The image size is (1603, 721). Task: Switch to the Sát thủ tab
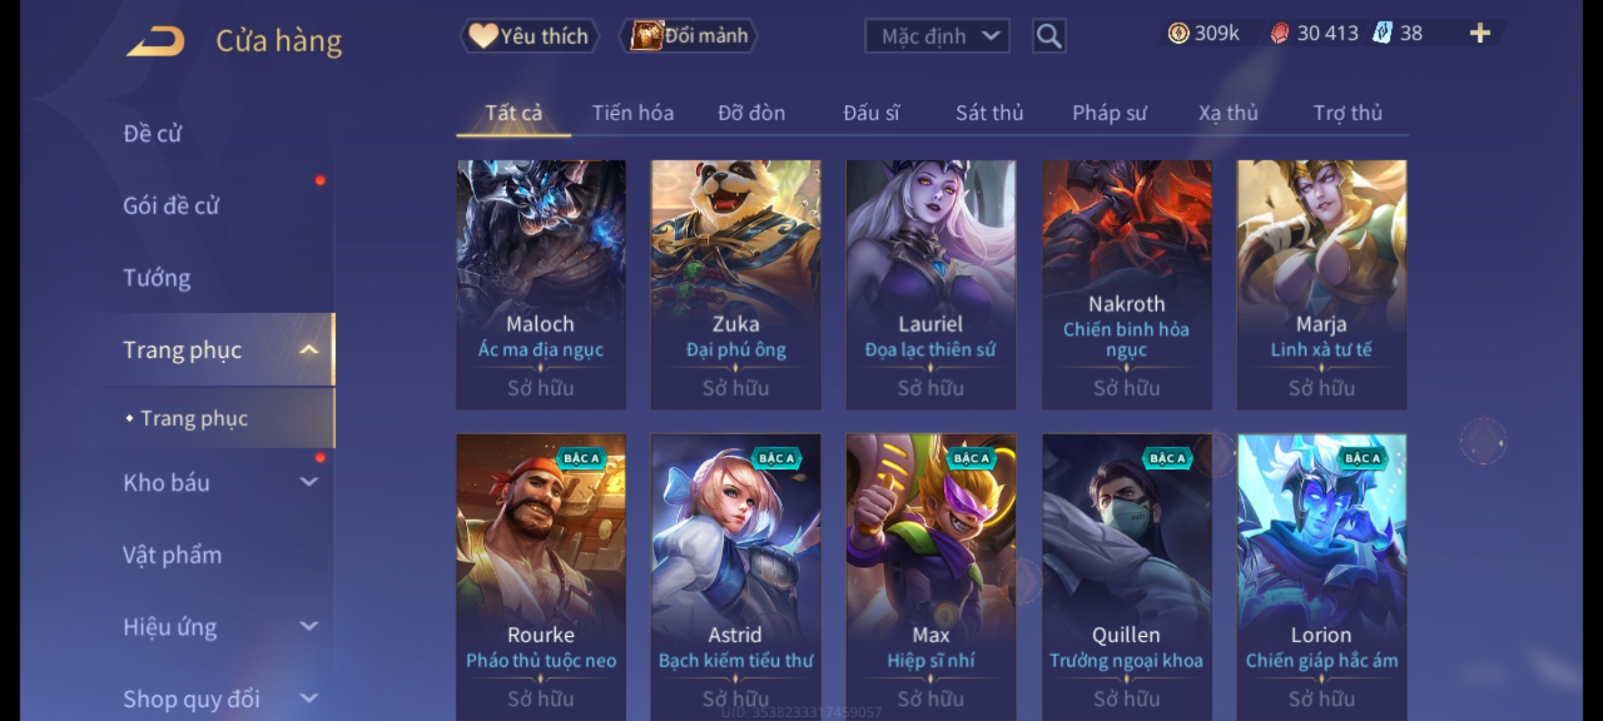coord(989,113)
